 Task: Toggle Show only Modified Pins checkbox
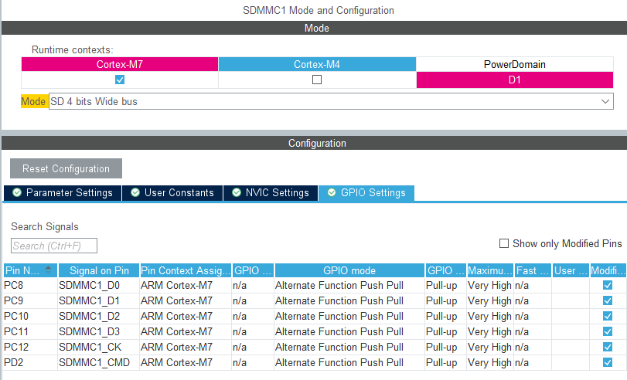(505, 243)
